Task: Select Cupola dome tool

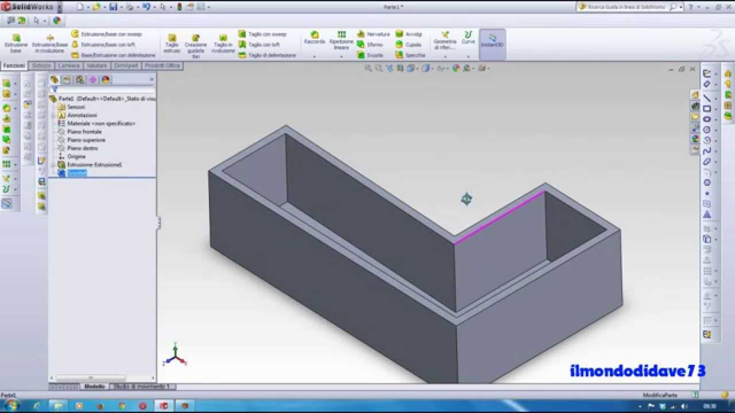Action: [408, 45]
